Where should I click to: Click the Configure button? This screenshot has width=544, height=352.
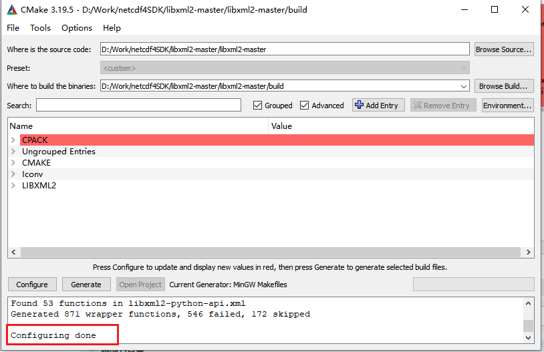32,285
